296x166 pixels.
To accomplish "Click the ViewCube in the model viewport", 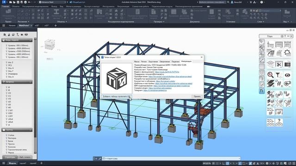I will pyautogui.click(x=49, y=44).
